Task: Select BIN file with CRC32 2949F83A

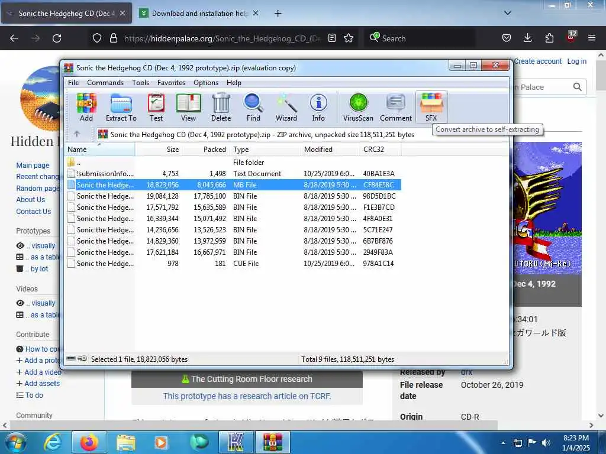Action: pos(233,252)
